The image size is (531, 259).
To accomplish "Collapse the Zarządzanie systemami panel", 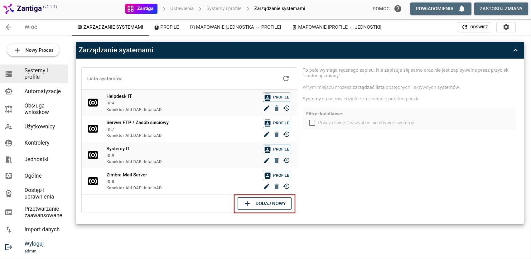I will [x=515, y=50].
